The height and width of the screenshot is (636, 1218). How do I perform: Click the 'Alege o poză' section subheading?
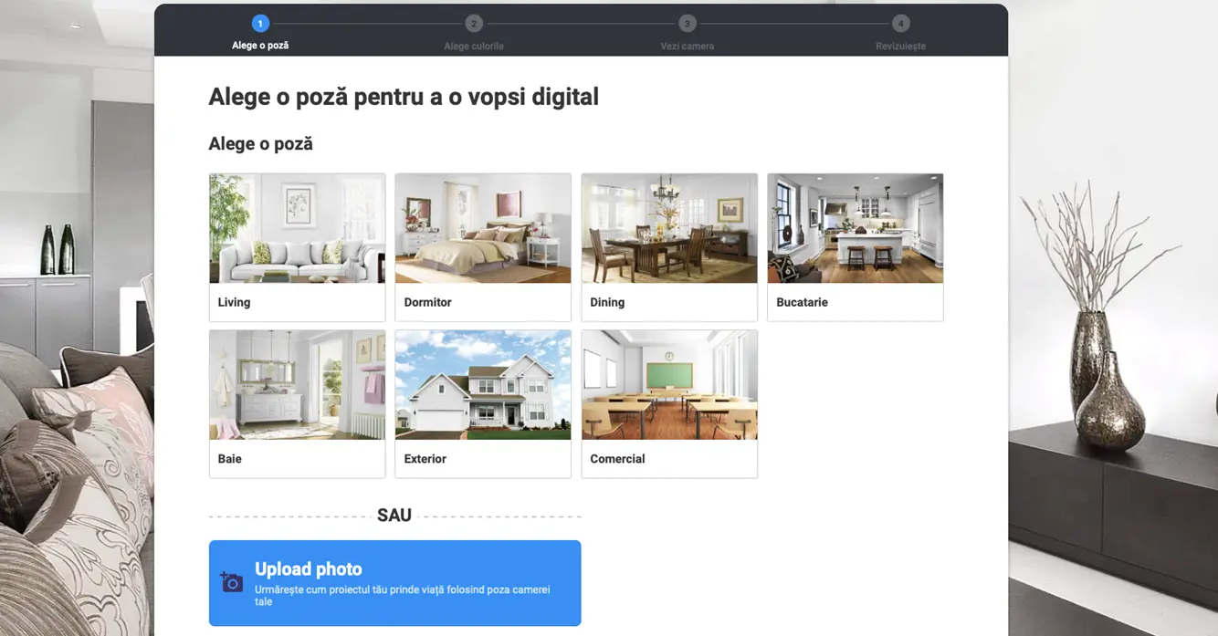click(x=260, y=144)
